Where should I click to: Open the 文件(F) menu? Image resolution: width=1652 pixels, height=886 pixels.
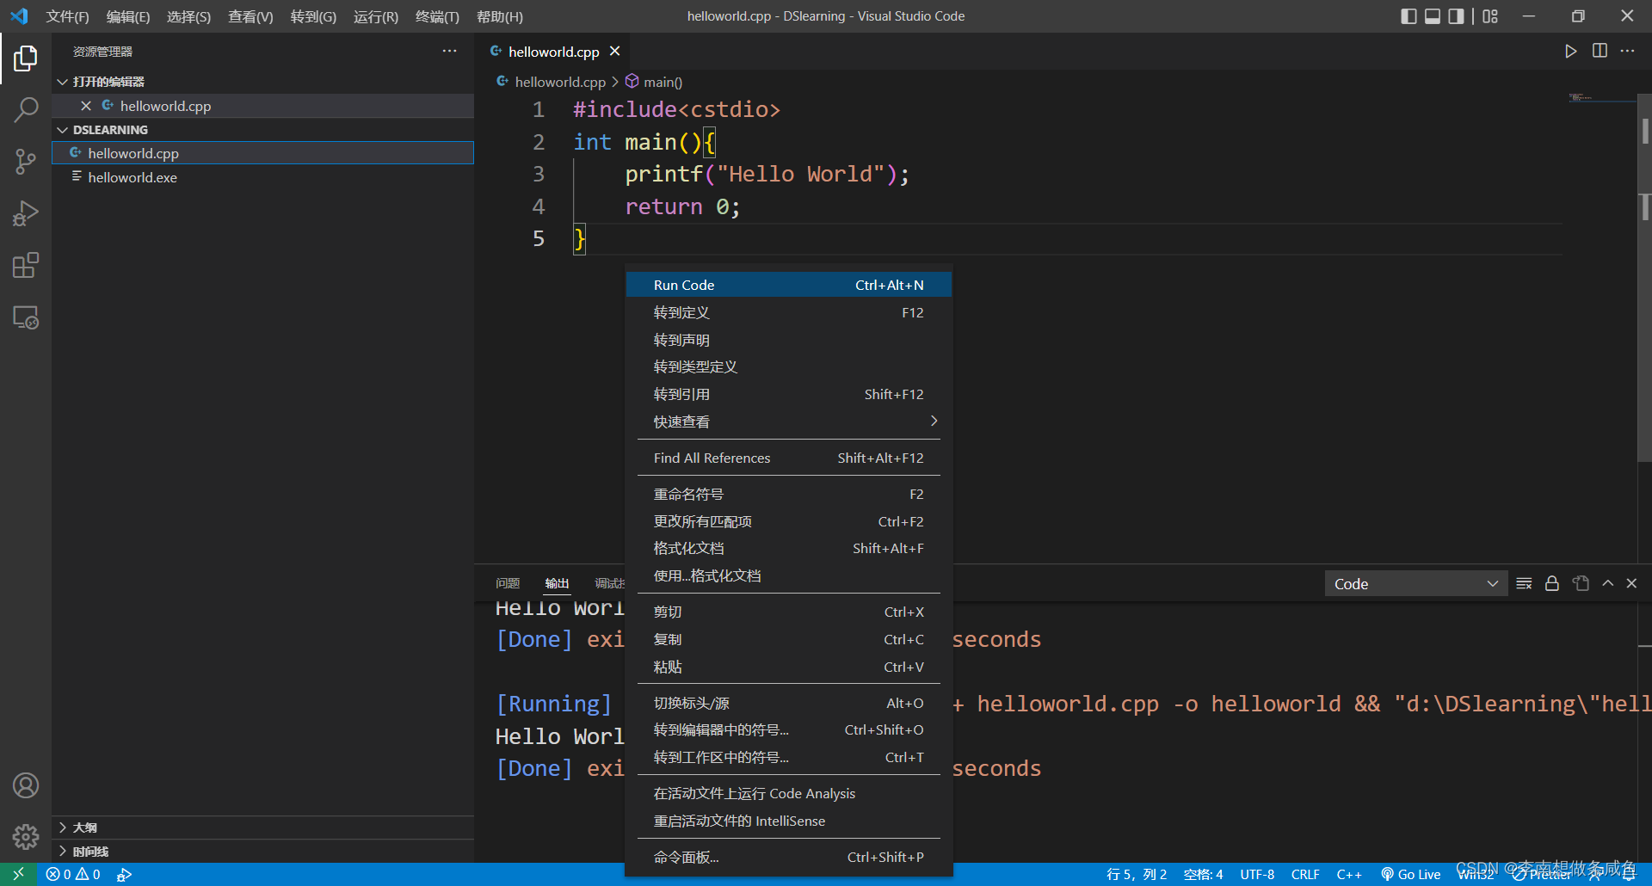[67, 16]
